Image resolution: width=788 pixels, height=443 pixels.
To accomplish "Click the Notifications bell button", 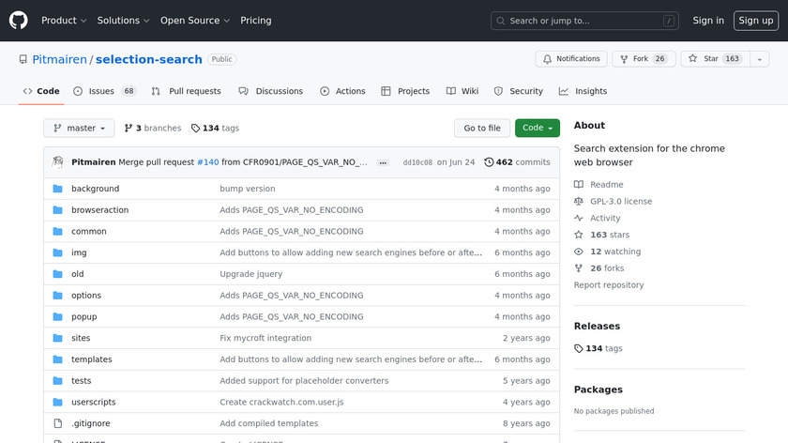I will 570,59.
